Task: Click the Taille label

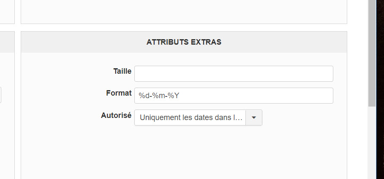Action: [x=122, y=71]
